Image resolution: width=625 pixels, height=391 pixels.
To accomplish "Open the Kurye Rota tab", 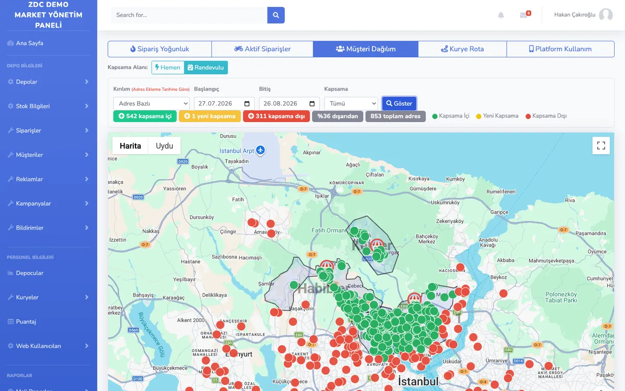I will pos(463,49).
